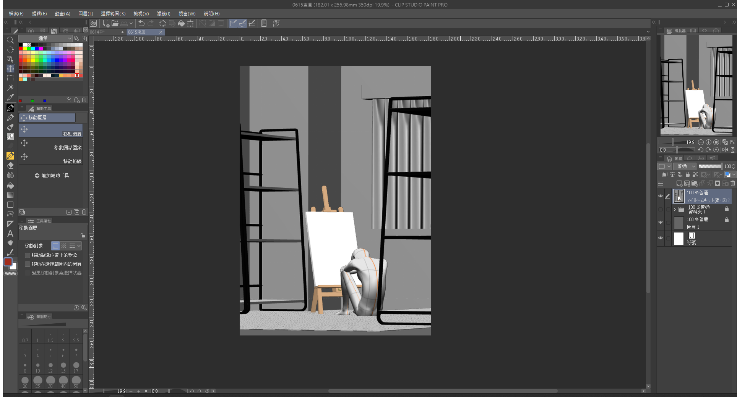Open save options dropdown arrow in command bar

coord(131,23)
